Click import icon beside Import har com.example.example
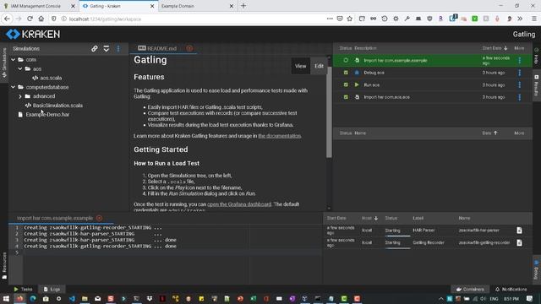 [357, 60]
